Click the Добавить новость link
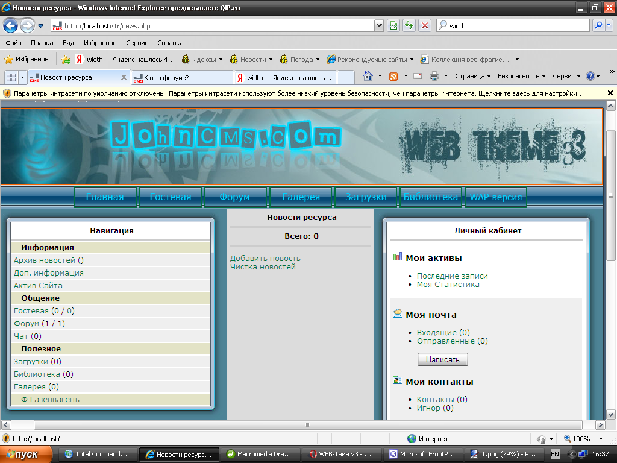This screenshot has width=617, height=463. click(265, 258)
